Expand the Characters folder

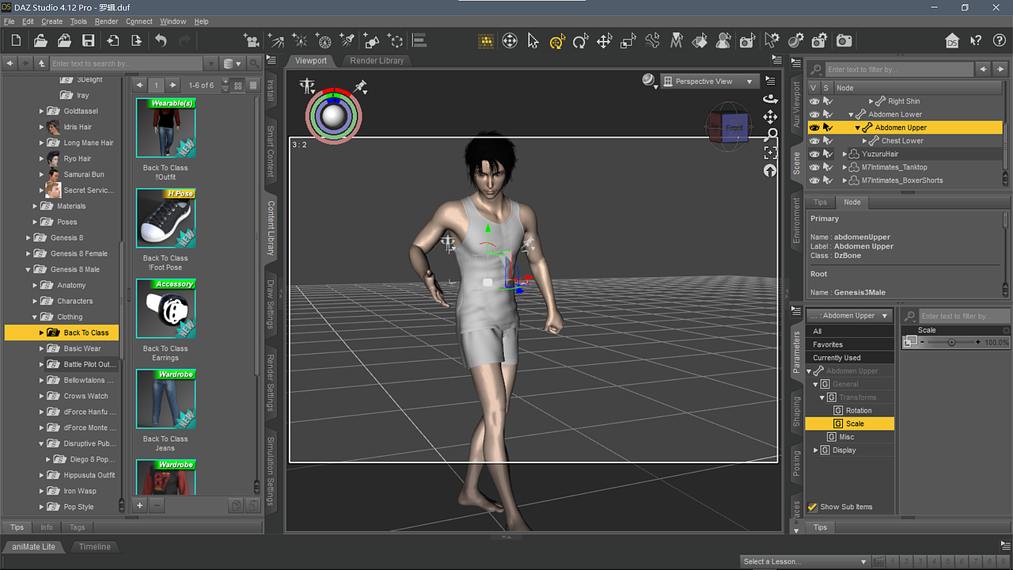[x=36, y=301]
